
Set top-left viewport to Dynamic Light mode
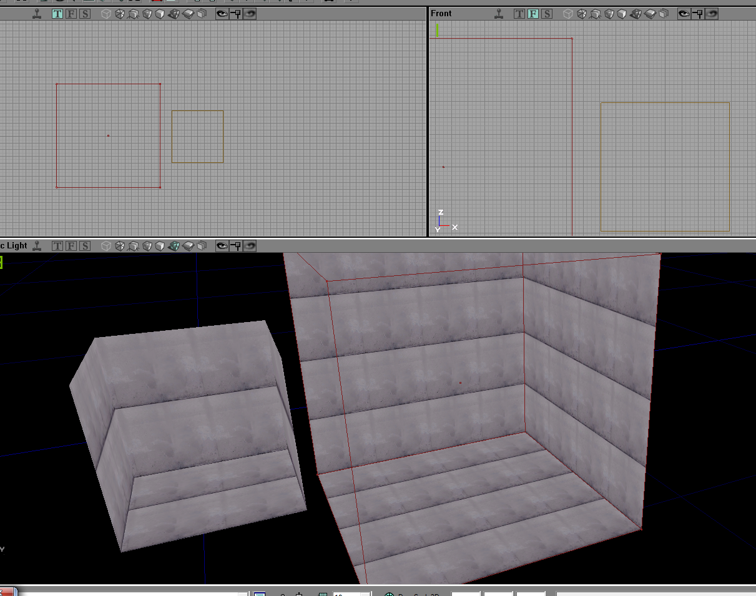(x=175, y=14)
